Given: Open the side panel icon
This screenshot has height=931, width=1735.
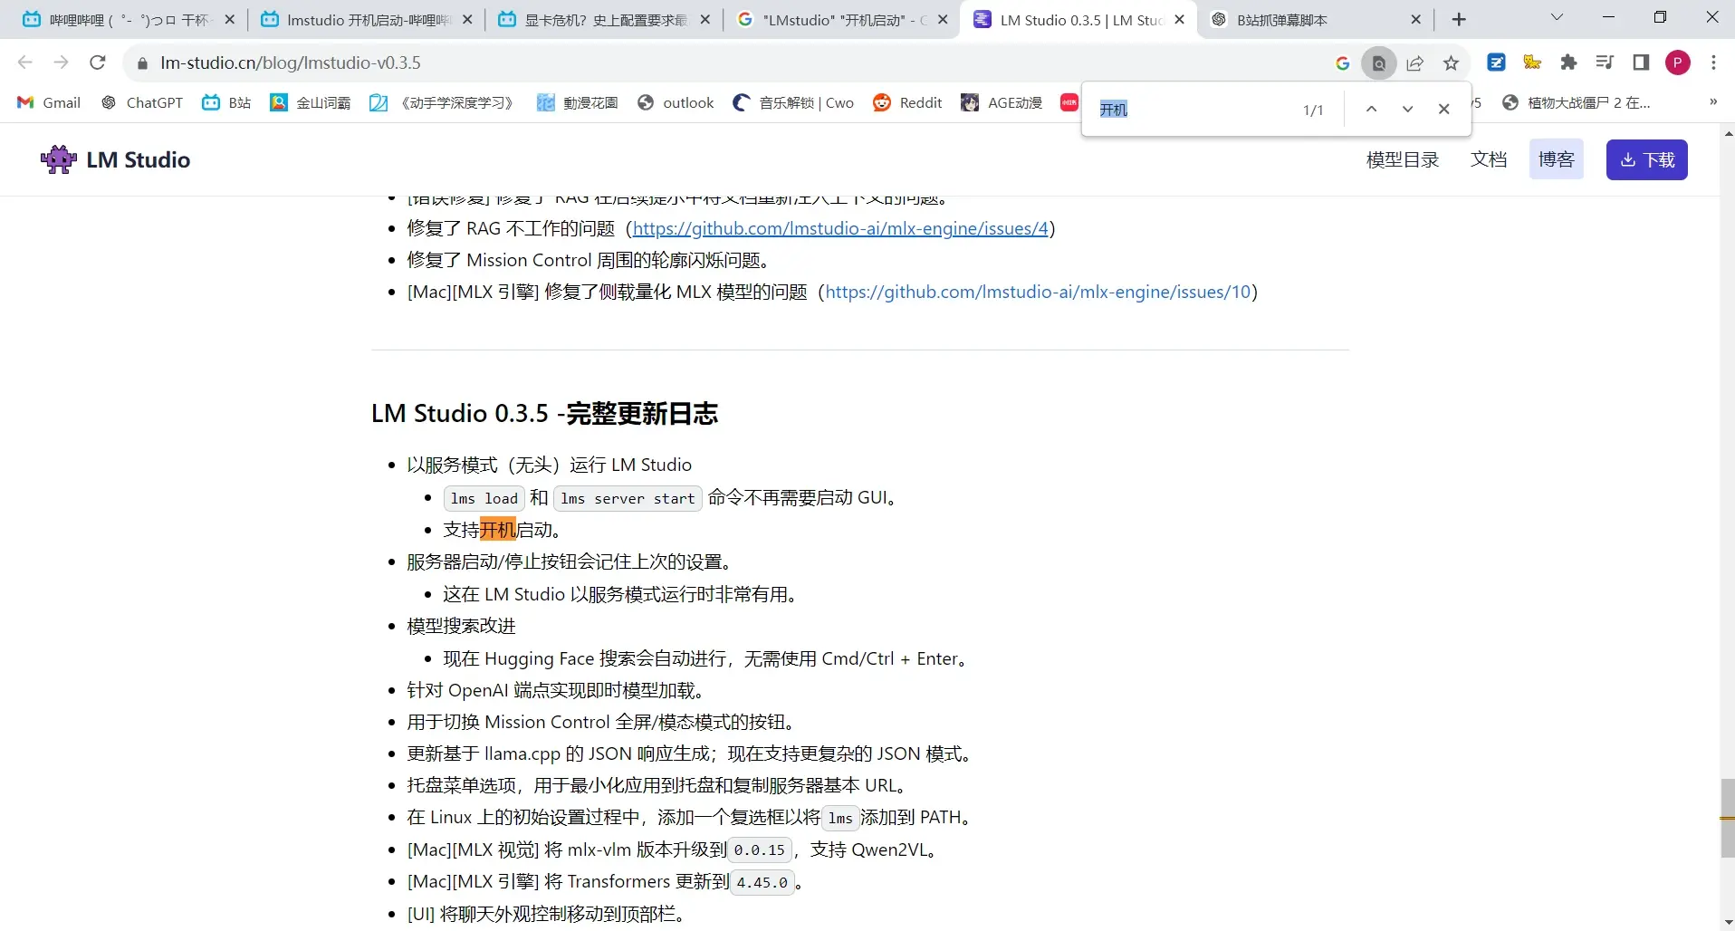Looking at the screenshot, I should click(1641, 62).
